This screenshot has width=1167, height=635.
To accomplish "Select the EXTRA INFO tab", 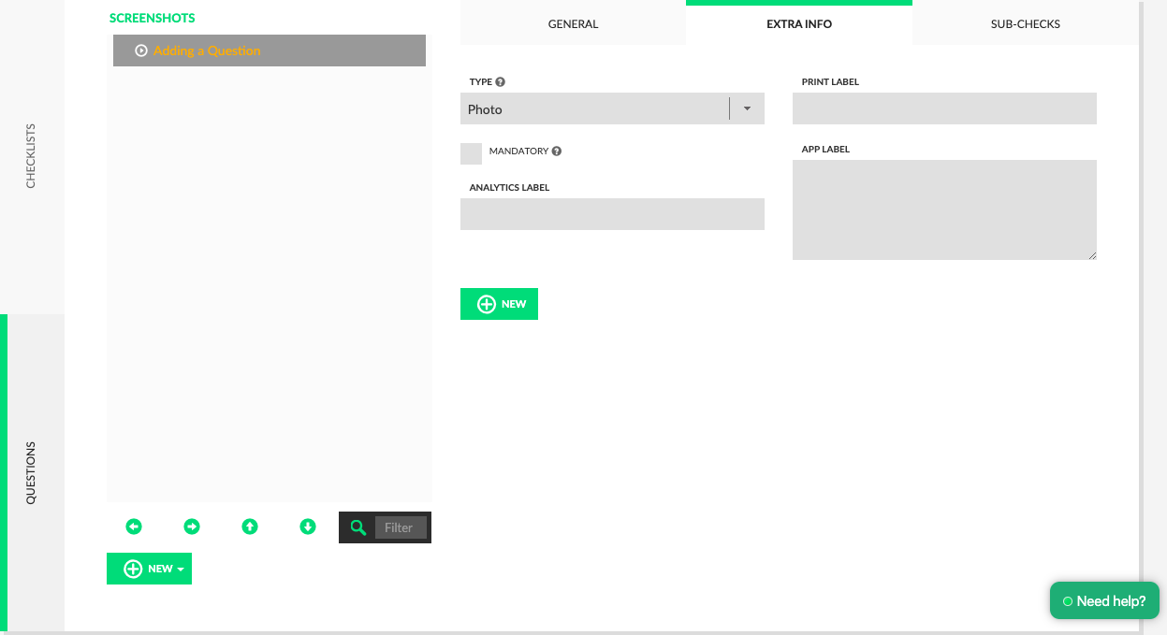I will click(x=799, y=23).
